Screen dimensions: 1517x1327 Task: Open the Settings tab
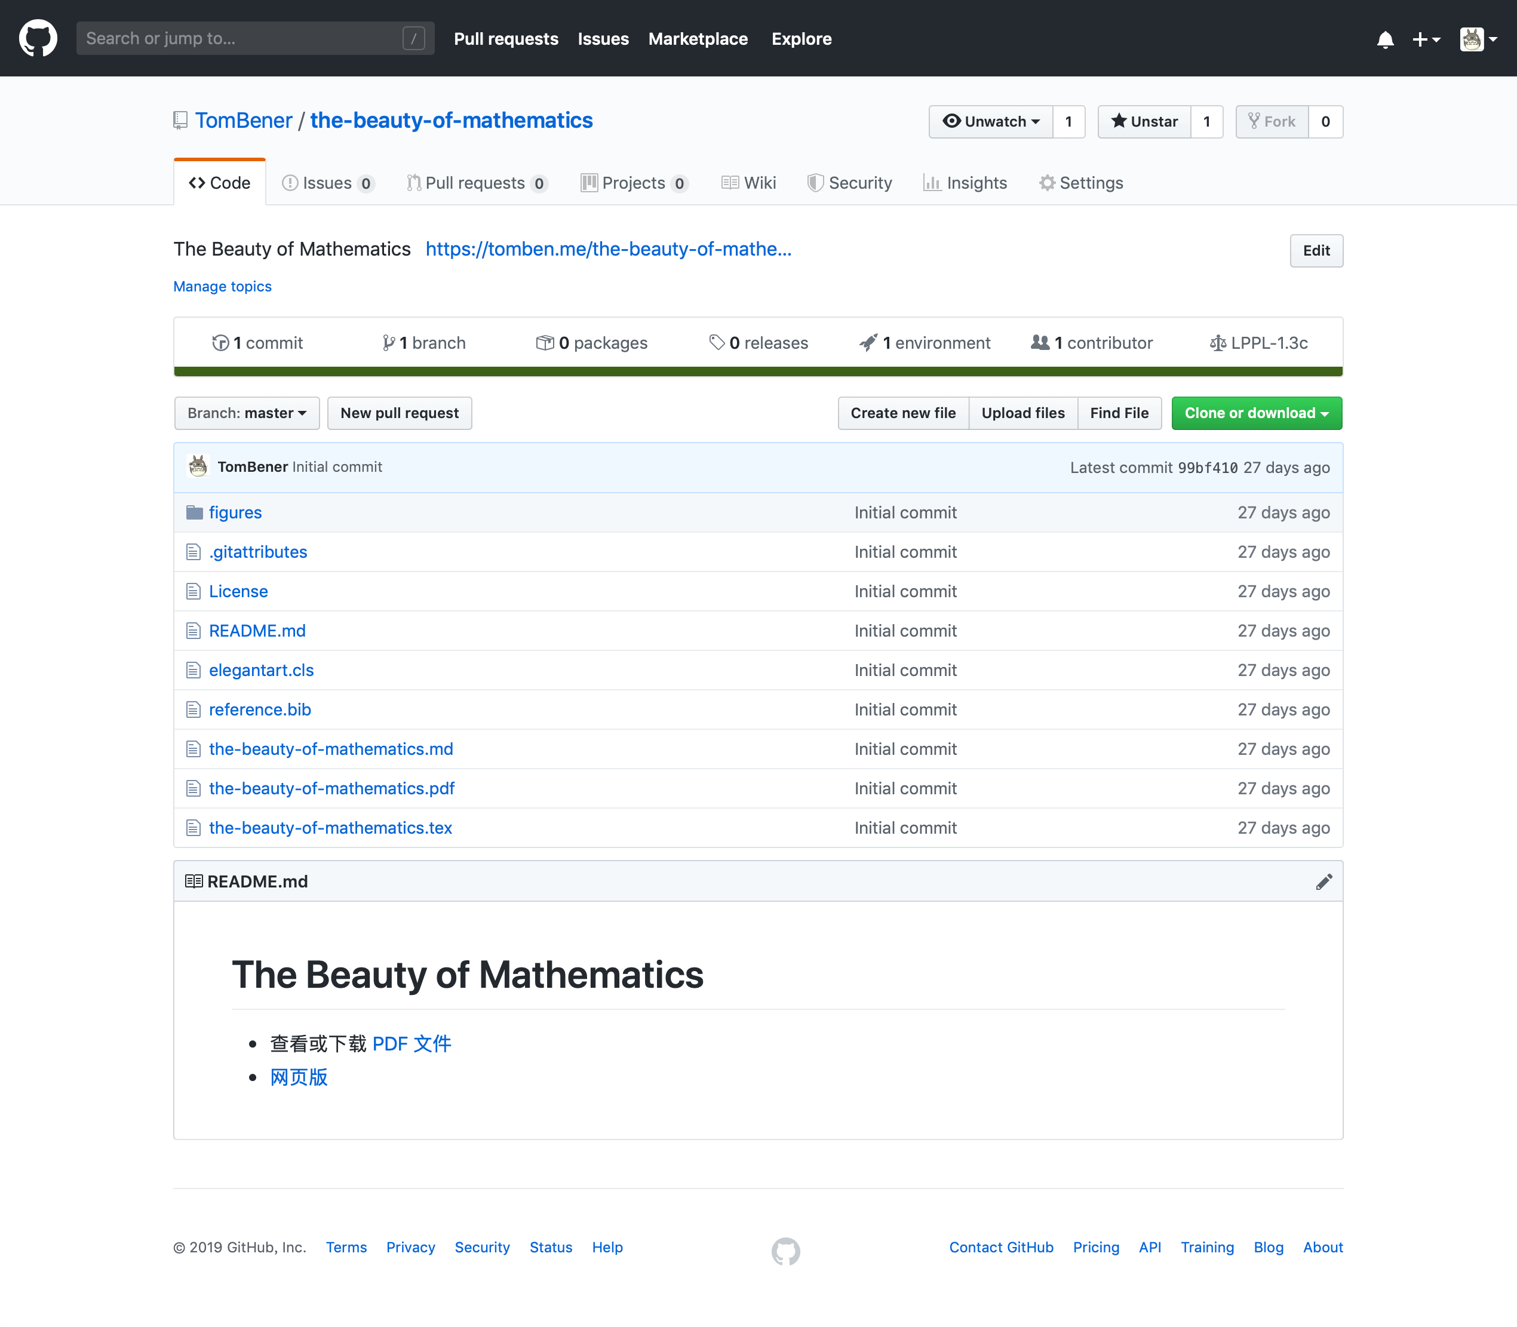pos(1081,183)
